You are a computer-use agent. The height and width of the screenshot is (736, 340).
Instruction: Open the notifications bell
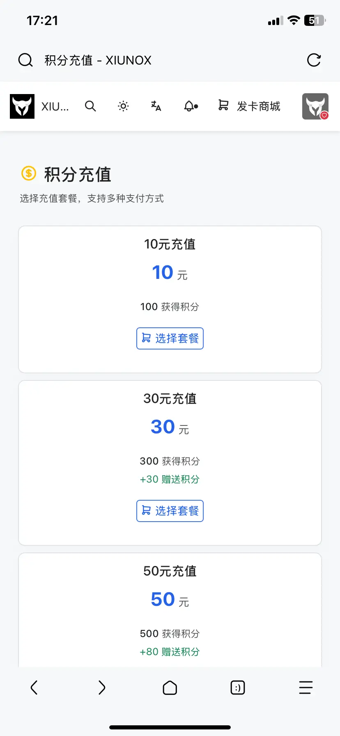coord(191,106)
